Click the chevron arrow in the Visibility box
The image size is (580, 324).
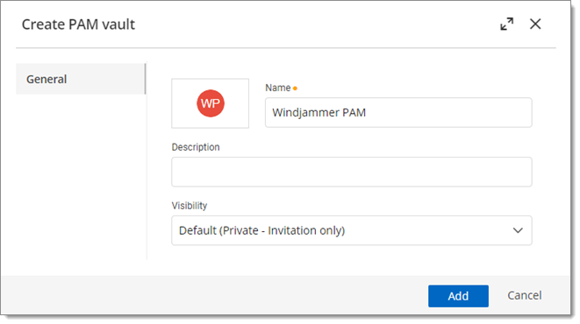pos(518,230)
